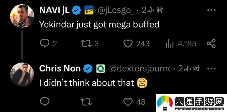
Task: Retweet Chris Non's reply
Action: 86,102
